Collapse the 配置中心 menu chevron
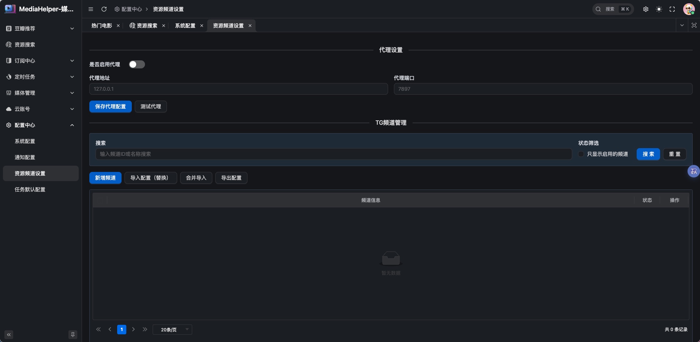 tap(72, 125)
